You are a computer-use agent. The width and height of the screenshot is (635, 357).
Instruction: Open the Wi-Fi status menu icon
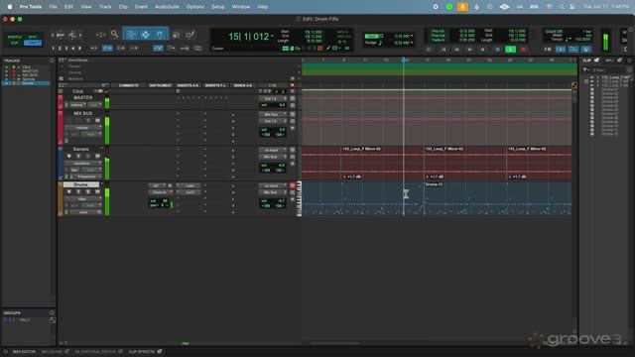click(x=549, y=7)
